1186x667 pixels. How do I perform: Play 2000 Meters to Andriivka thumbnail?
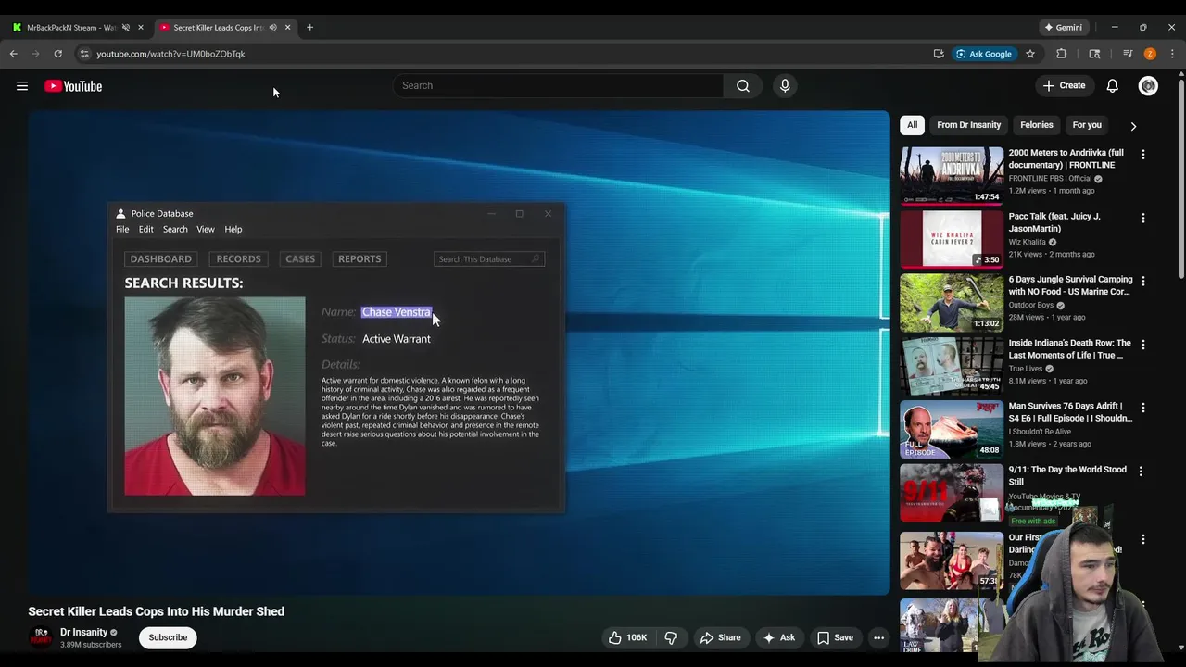coord(952,175)
